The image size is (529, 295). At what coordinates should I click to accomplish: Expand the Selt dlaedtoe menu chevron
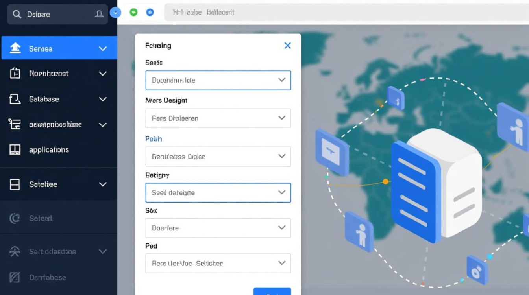tap(103, 251)
